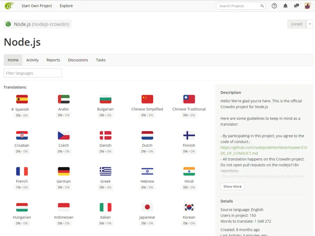Click 'Created: 8 months ago' text

240,229
